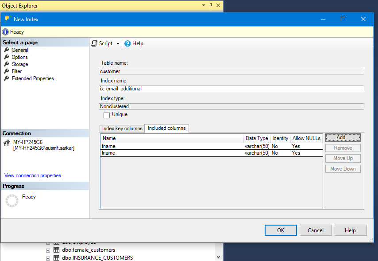
Task: Open View connection properties link
Action: (33, 175)
